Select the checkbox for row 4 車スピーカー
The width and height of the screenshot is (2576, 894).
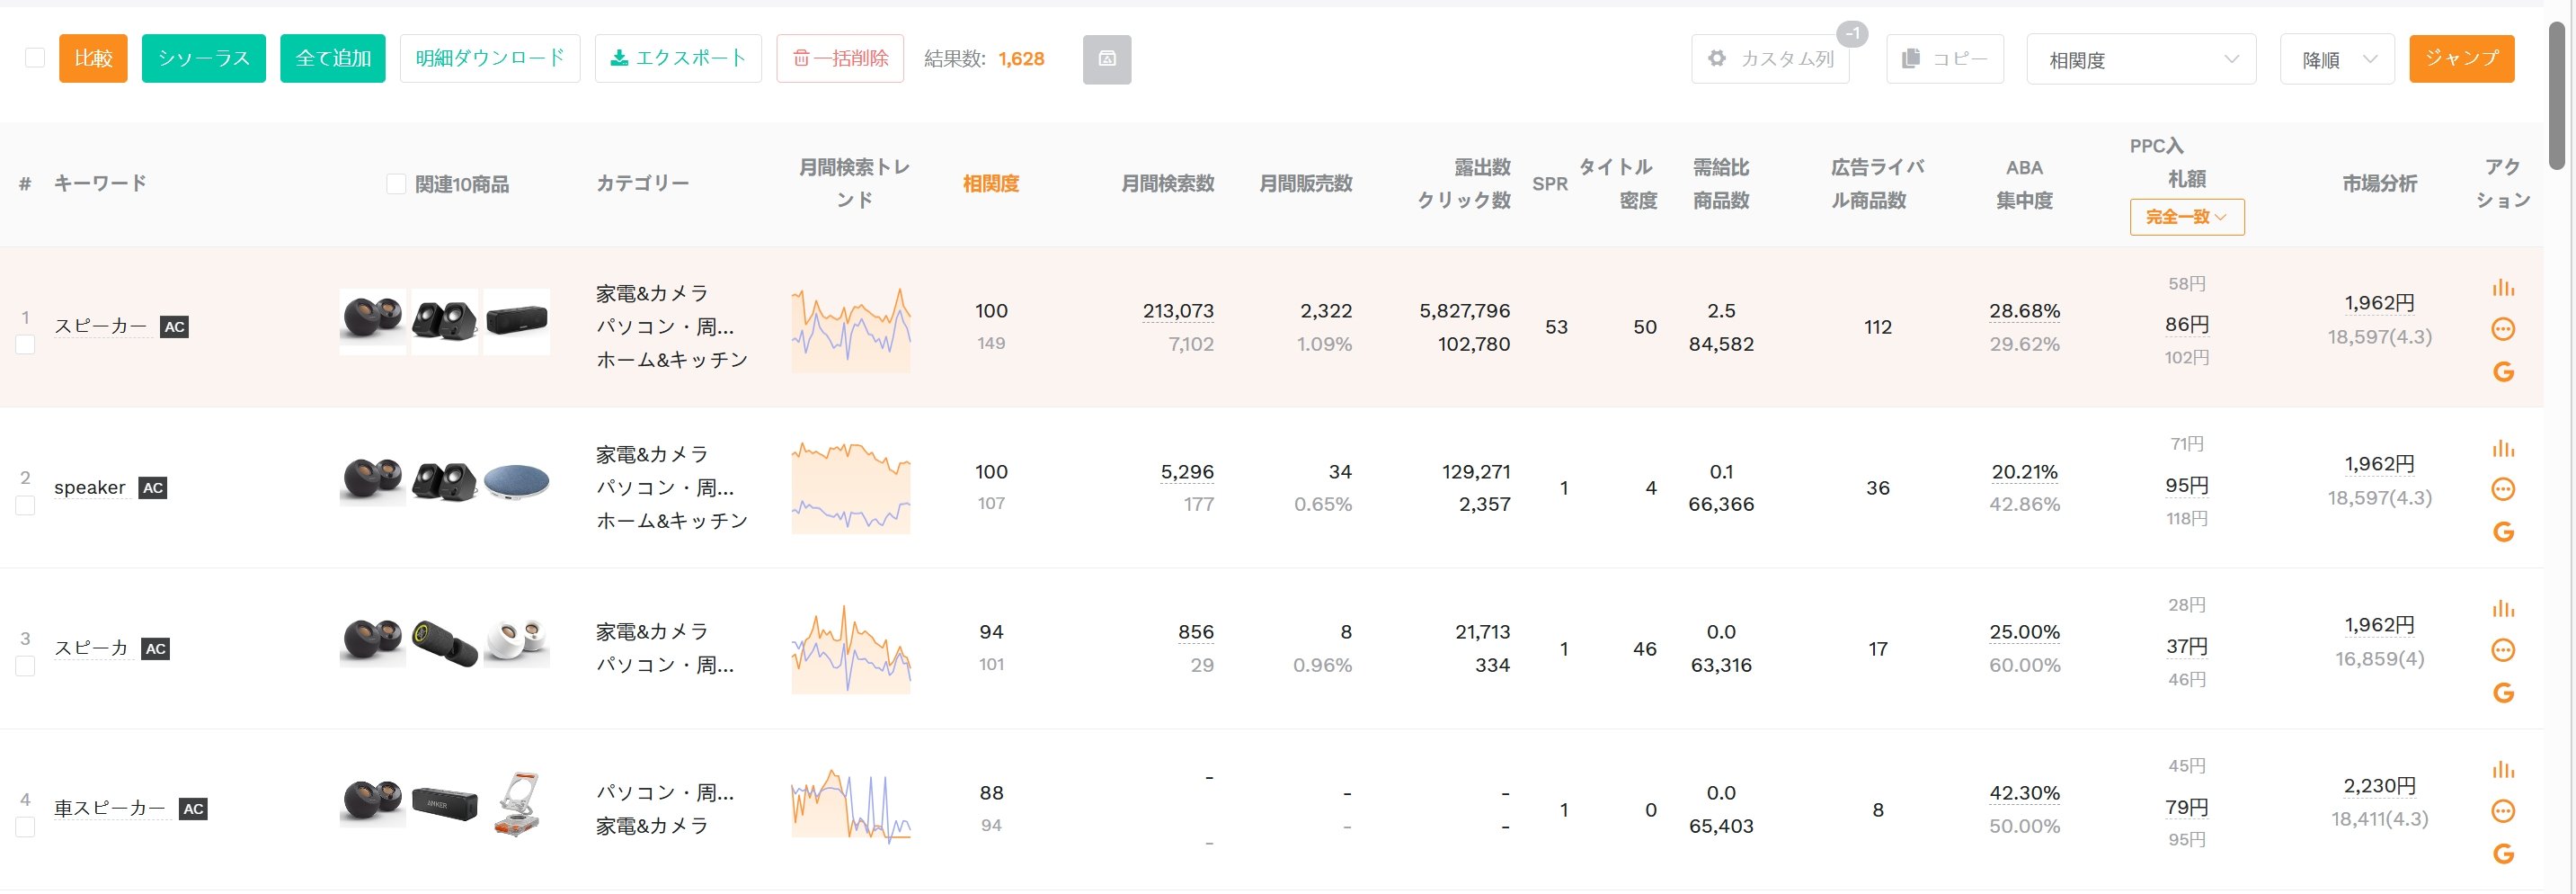pyautogui.click(x=25, y=828)
